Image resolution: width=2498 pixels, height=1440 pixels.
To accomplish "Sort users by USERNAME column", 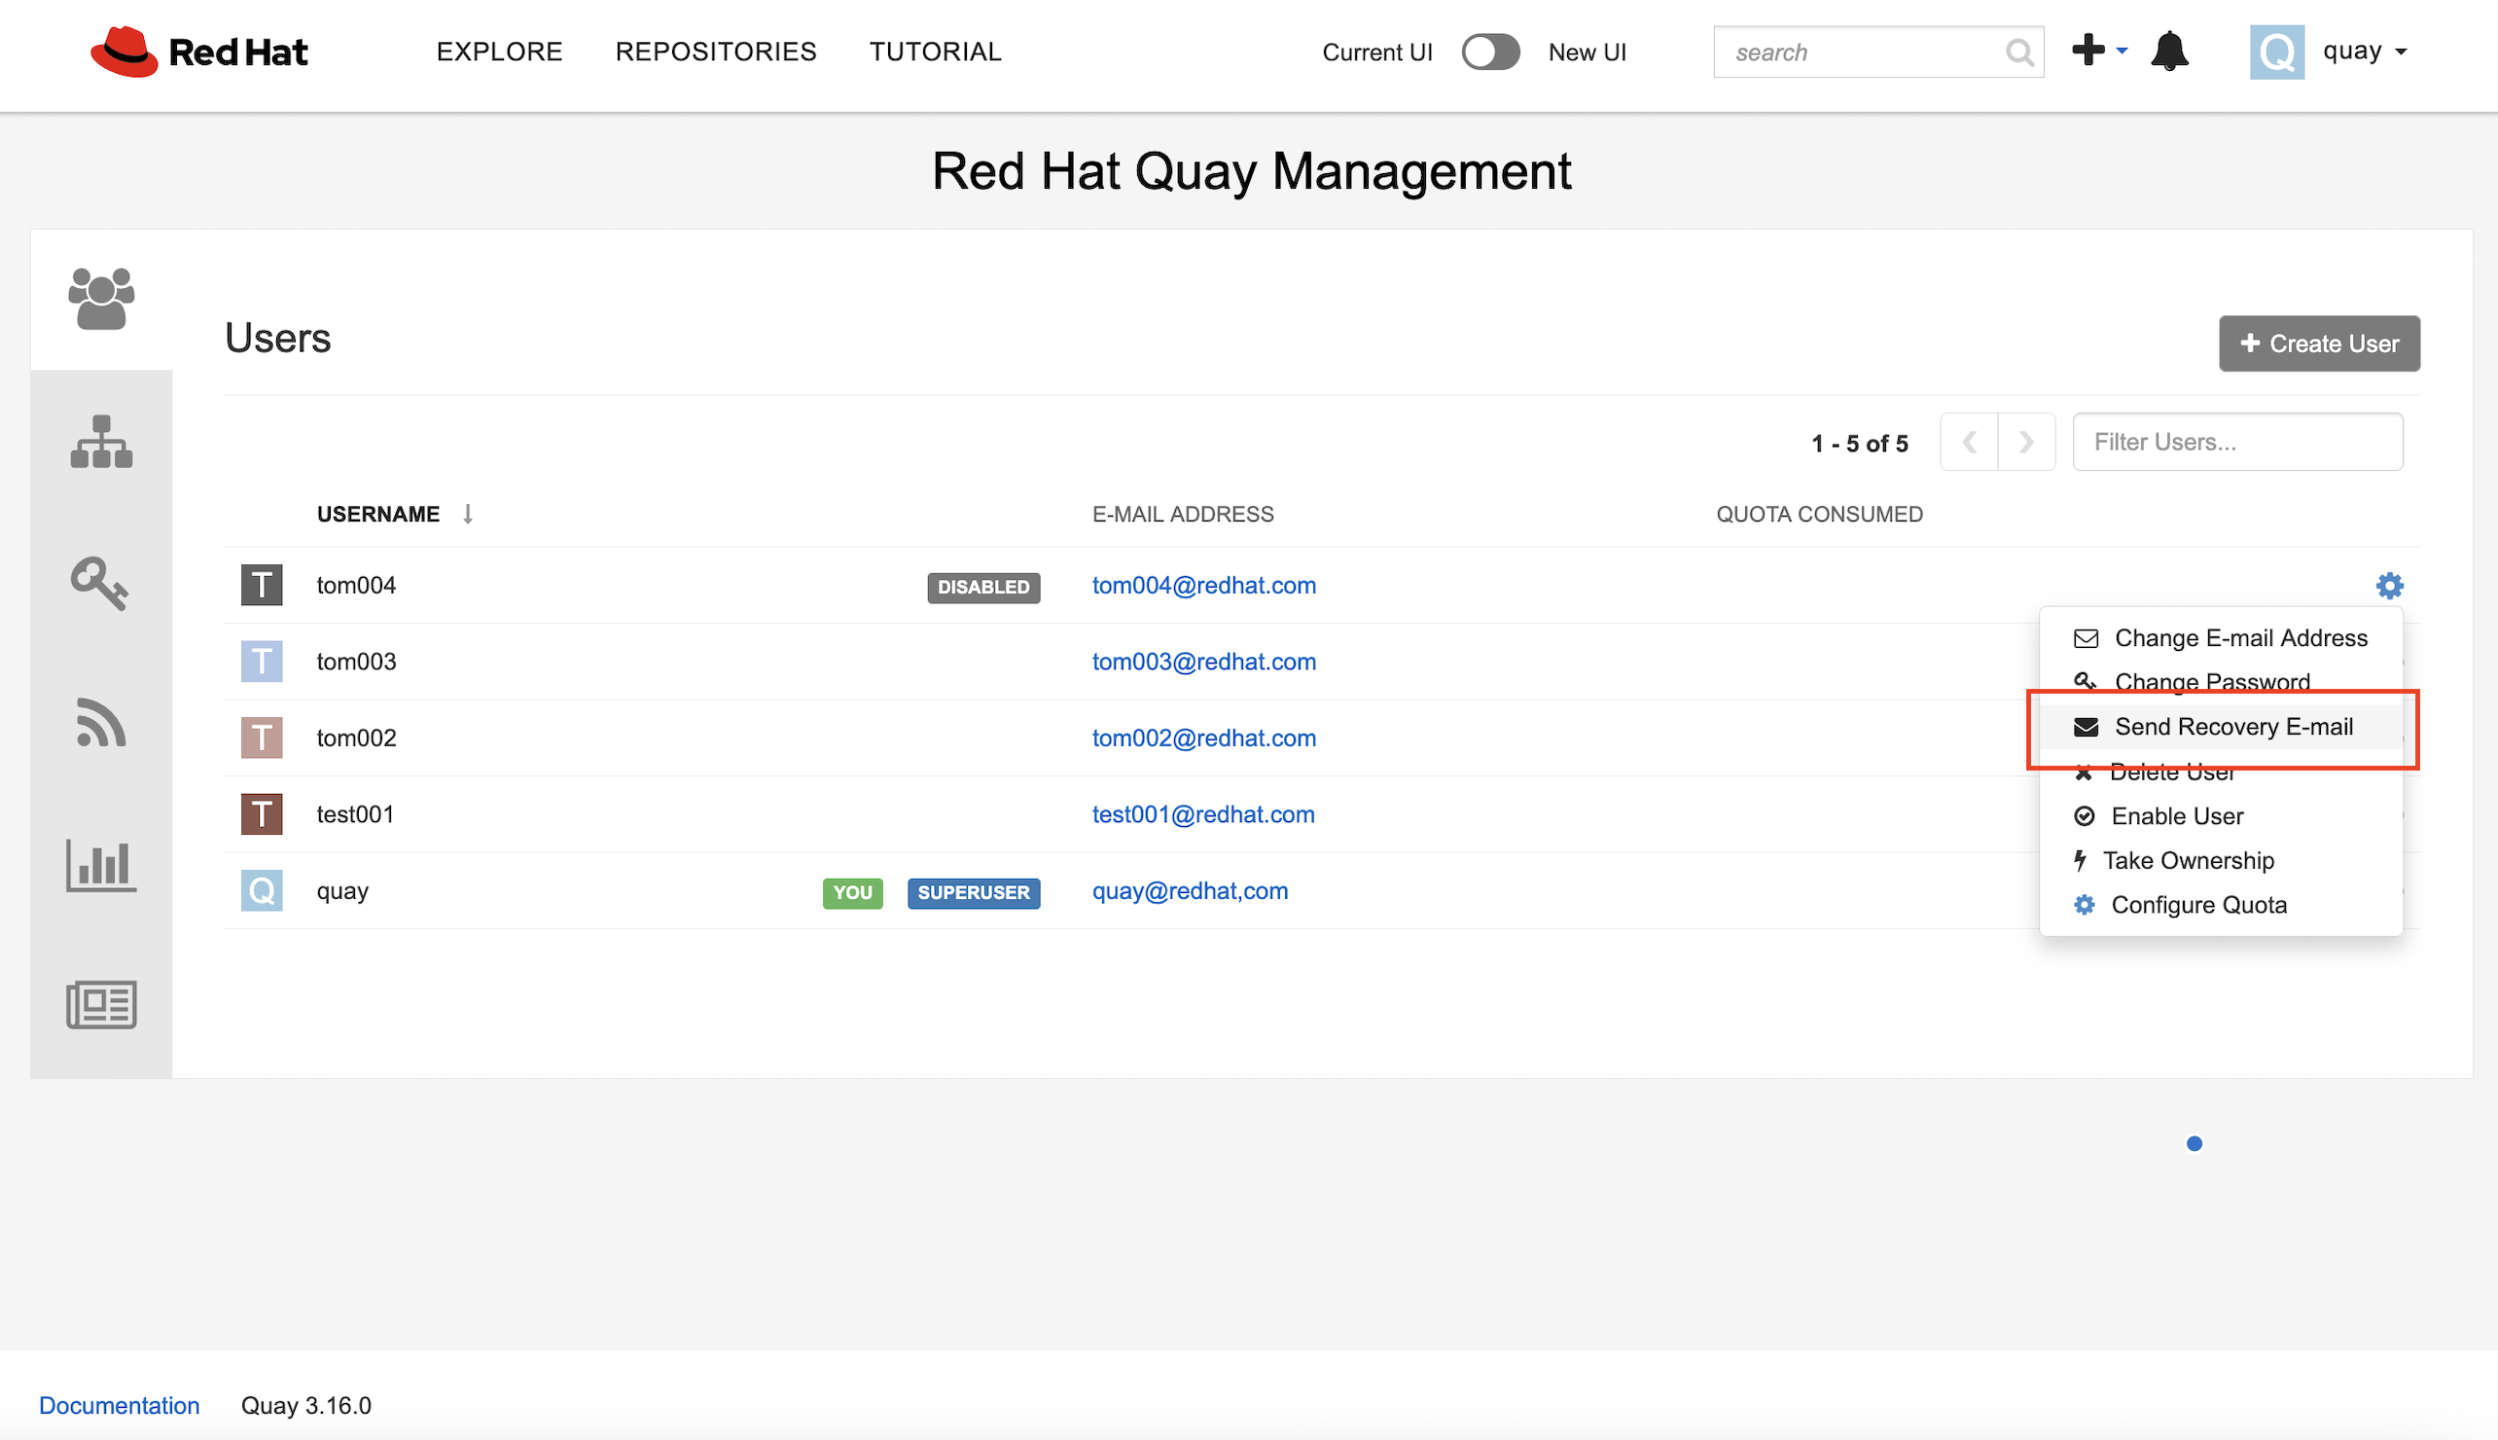I will pyautogui.click(x=378, y=515).
